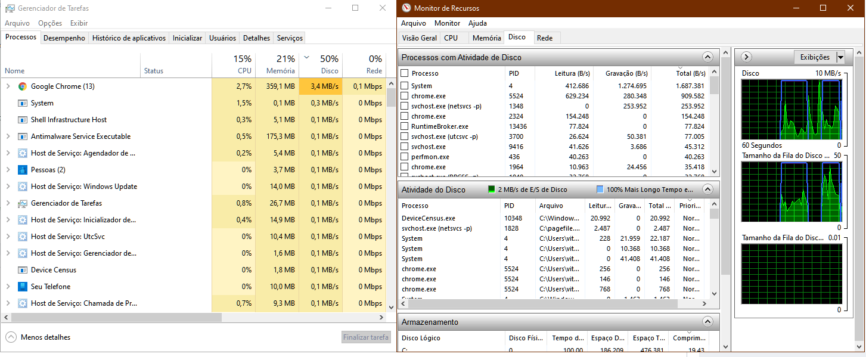866x357 pixels.
Task: Click the Tamanho da Fila do Disco 50 graph
Action: [791, 191]
